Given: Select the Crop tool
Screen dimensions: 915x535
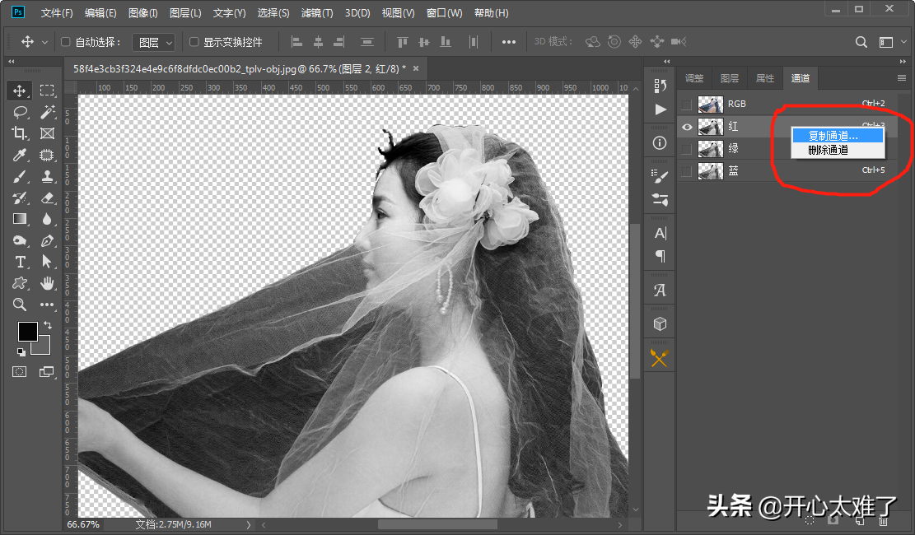Looking at the screenshot, I should [x=20, y=133].
